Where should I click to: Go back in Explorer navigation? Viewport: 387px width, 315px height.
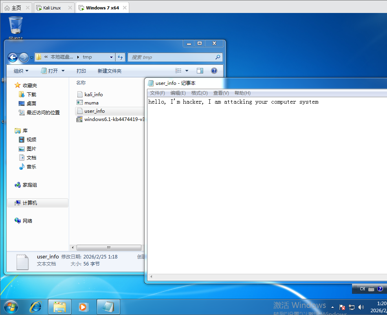pyautogui.click(x=13, y=57)
